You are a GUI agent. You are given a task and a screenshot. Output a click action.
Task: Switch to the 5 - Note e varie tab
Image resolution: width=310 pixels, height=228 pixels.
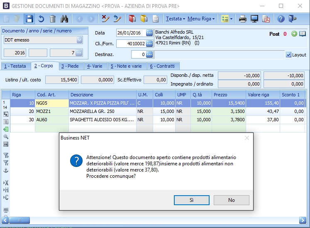[126, 66]
